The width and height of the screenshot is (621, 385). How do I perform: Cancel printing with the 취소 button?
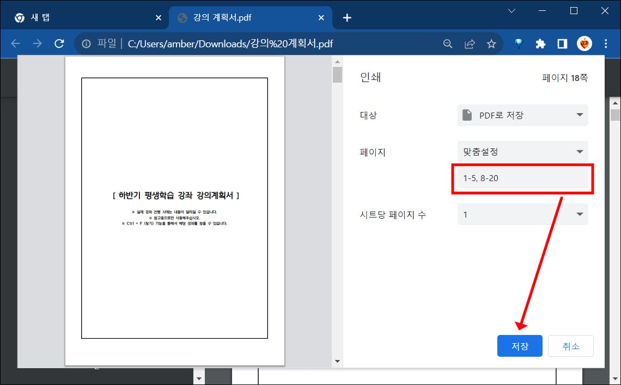[571, 345]
